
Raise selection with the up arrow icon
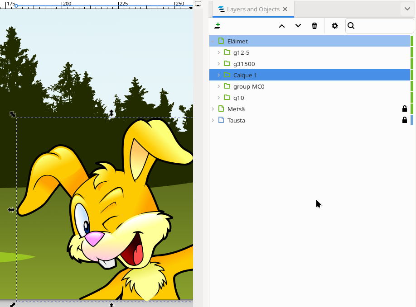[281, 26]
